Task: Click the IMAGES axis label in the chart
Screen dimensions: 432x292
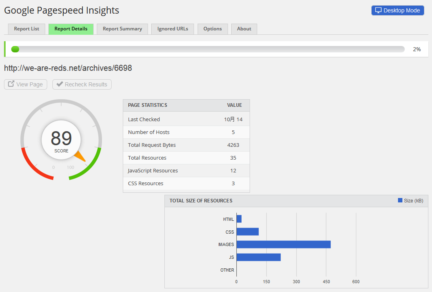Action: click(x=226, y=244)
